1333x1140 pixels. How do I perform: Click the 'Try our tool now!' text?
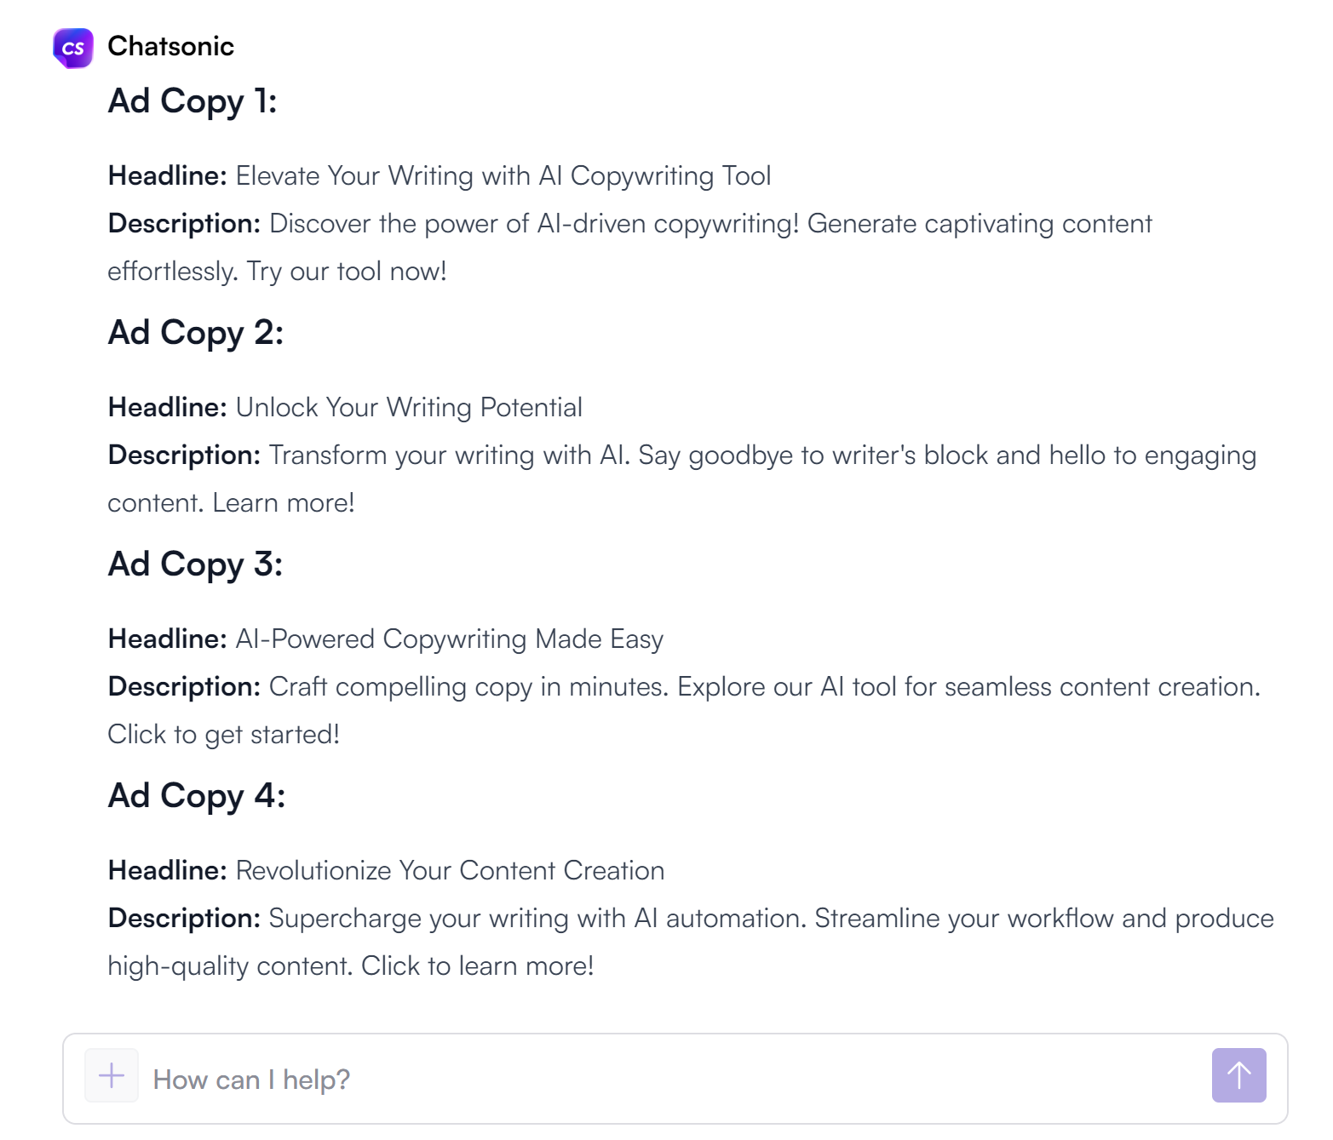point(347,272)
